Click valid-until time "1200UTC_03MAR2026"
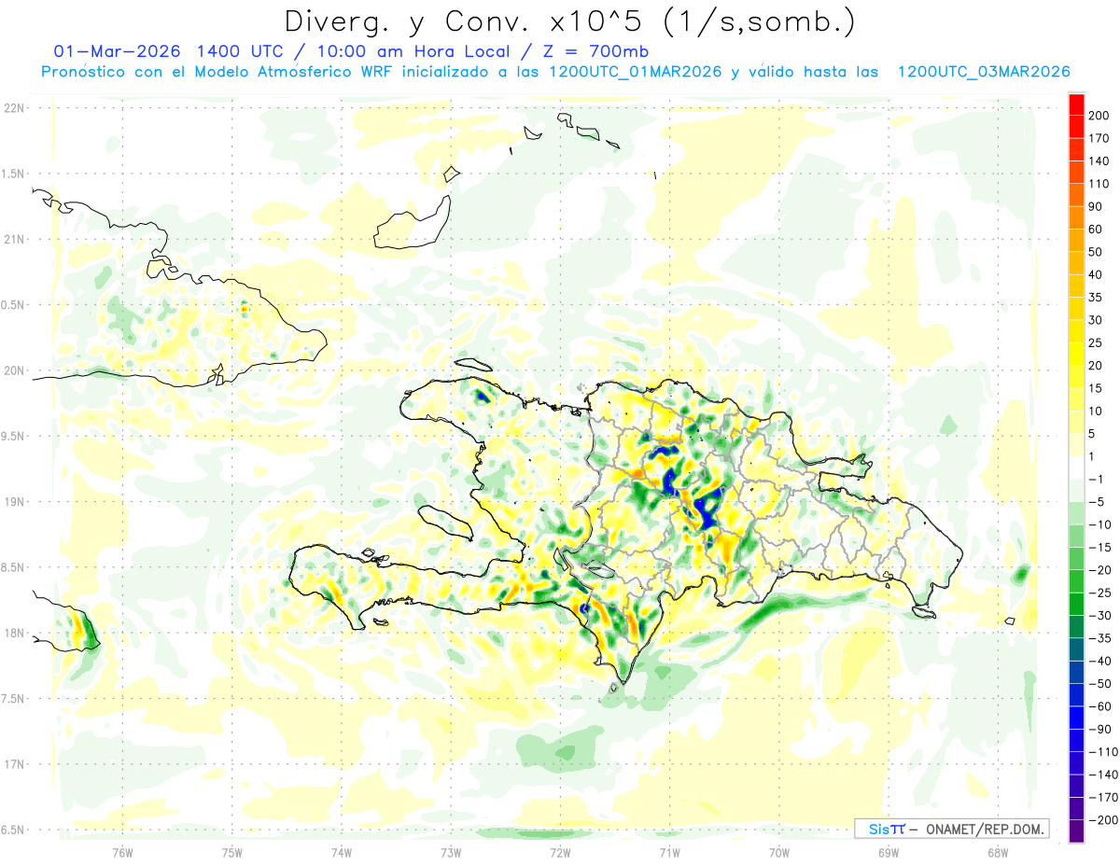The image size is (1120, 865). click(x=983, y=71)
